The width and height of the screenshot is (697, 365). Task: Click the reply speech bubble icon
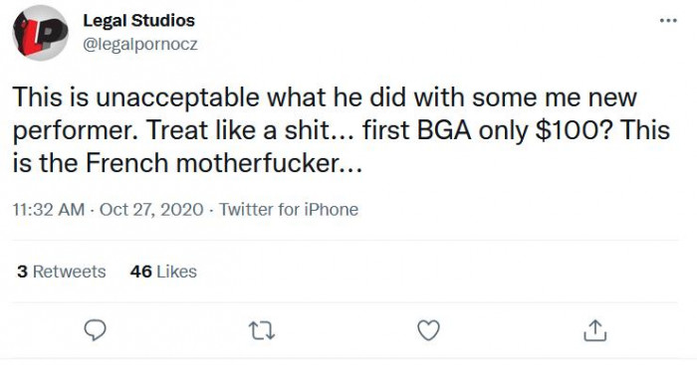point(96,330)
